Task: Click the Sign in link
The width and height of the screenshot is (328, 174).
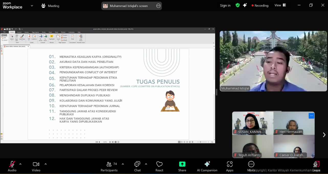Action: point(225,5)
